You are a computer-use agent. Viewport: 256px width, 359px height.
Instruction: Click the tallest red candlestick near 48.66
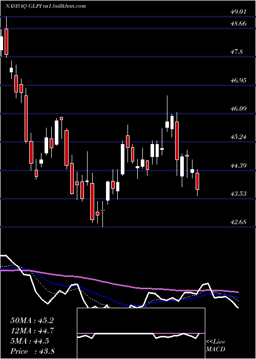(6, 42)
